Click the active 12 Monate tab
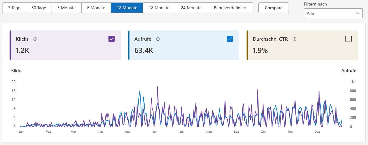 coord(127,8)
